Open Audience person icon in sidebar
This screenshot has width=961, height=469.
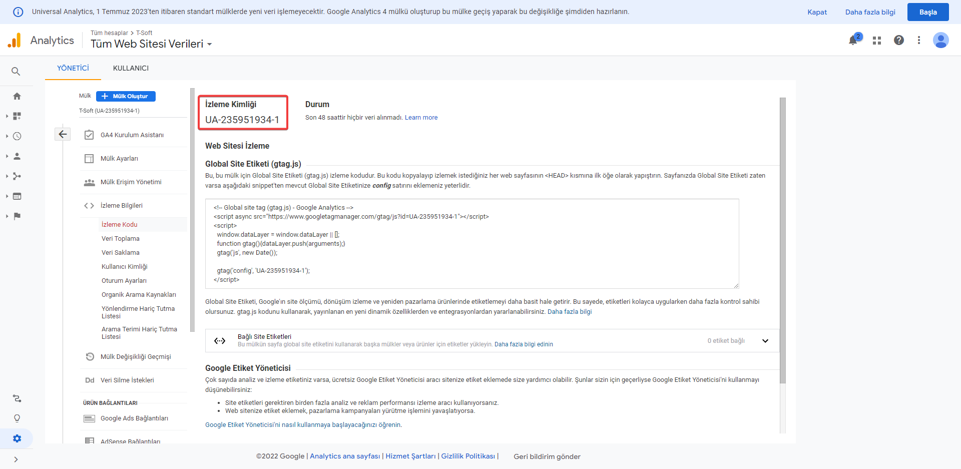pyautogui.click(x=17, y=156)
